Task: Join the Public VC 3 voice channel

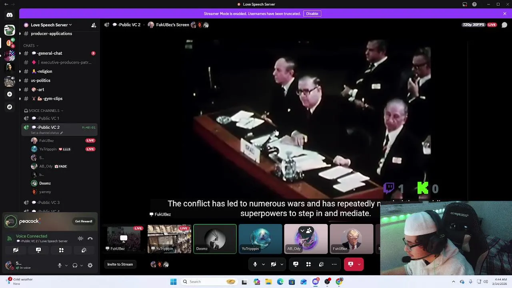Action: pyautogui.click(x=60, y=202)
